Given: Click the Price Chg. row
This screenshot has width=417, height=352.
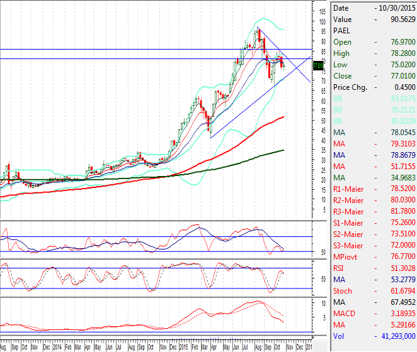Looking at the screenshot, I should [373, 87].
